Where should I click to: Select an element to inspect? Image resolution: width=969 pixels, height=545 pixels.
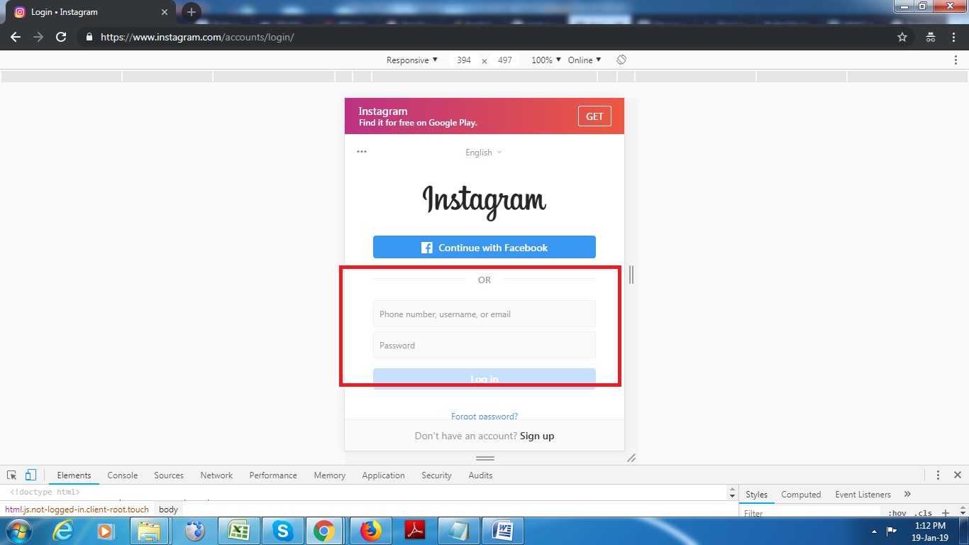coord(12,475)
